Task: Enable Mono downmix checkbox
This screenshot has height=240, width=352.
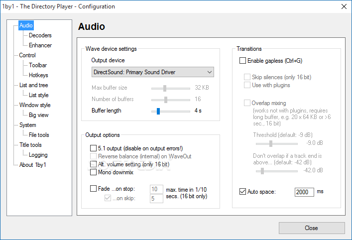Action: [93, 172]
